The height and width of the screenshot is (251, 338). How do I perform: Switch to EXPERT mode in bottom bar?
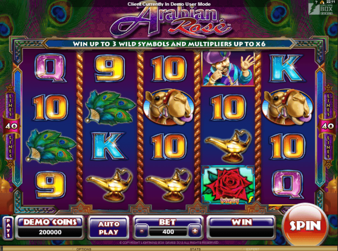(252, 249)
